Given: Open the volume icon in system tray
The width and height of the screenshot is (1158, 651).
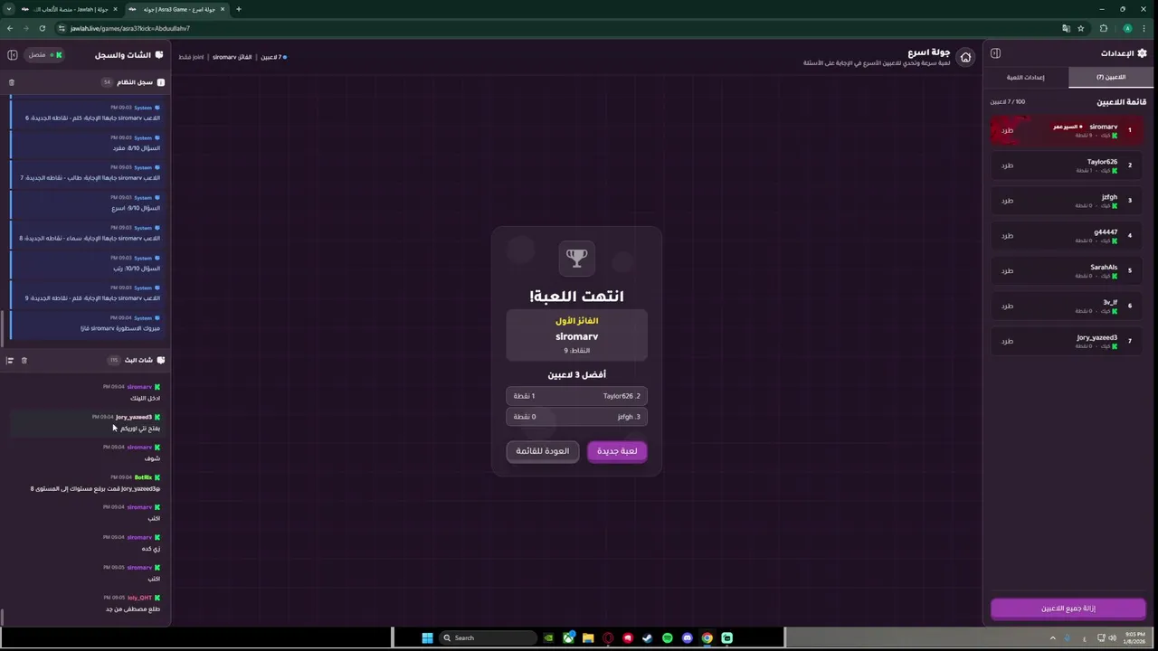Looking at the screenshot, I should [1113, 637].
